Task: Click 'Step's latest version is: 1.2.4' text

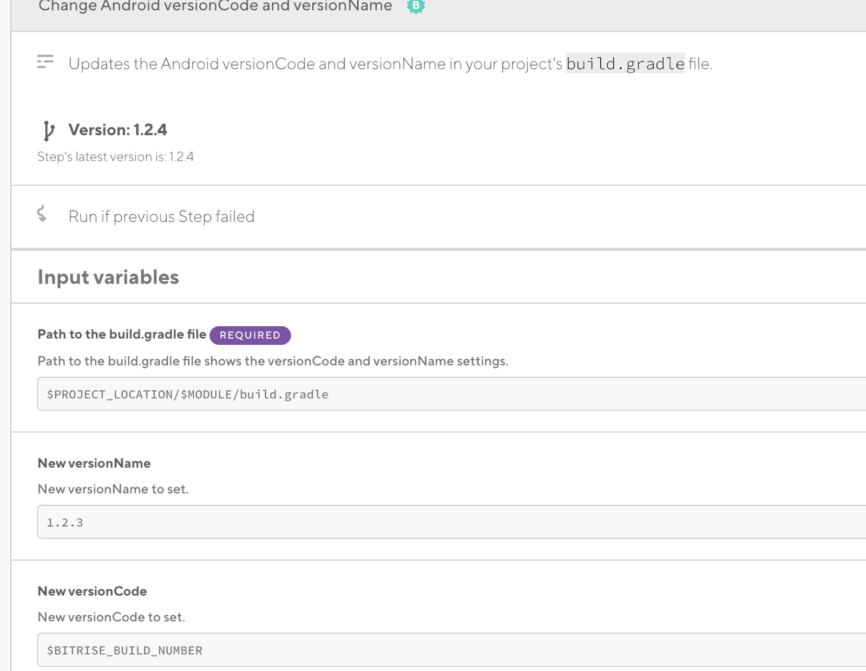Action: click(x=115, y=157)
